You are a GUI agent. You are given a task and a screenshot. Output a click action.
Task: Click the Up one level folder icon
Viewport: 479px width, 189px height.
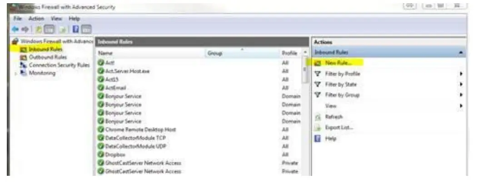tap(39, 30)
